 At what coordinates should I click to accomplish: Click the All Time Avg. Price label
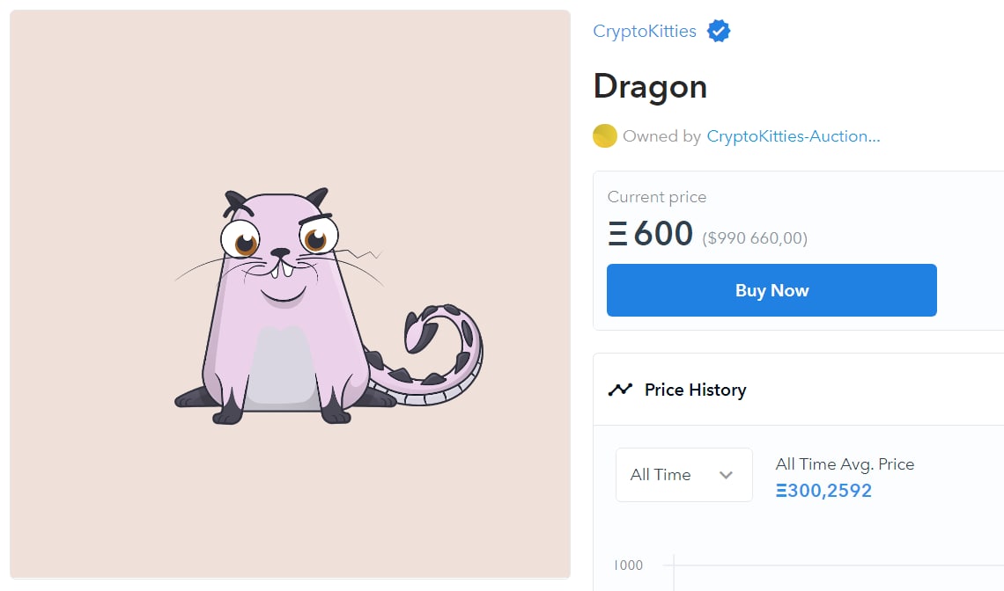click(845, 464)
